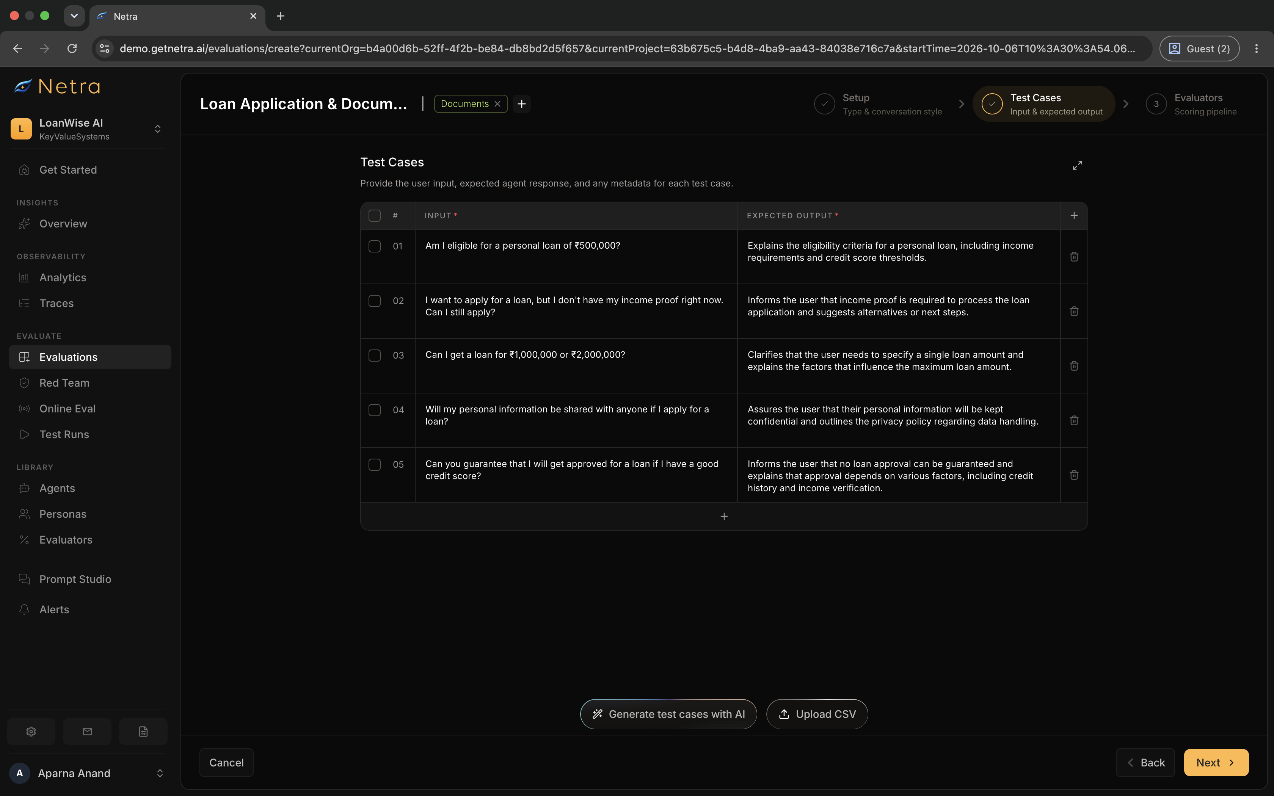Delete test case 03 with trash icon
Image resolution: width=1274 pixels, height=796 pixels.
(x=1074, y=365)
